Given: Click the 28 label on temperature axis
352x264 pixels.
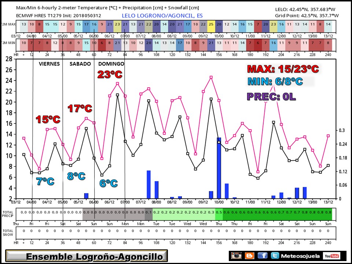Looking at the screenshot, I should (x=9, y=59).
